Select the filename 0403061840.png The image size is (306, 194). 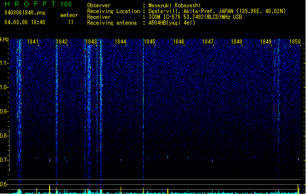click(25, 13)
